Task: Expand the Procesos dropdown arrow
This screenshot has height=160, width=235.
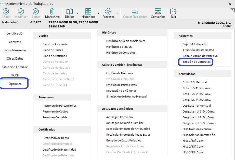Action: coord(118,13)
